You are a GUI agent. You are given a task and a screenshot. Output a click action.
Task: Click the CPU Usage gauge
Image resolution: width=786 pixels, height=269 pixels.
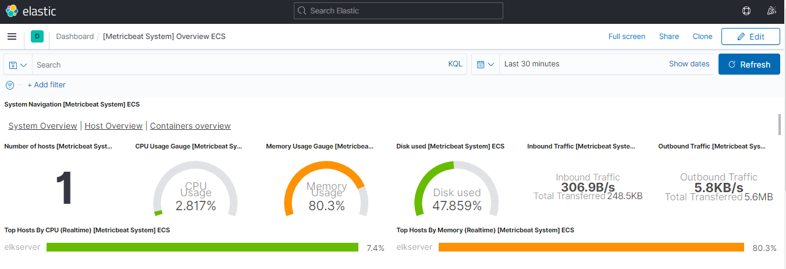tap(195, 189)
